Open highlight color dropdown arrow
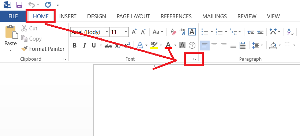 pyautogui.click(x=161, y=46)
